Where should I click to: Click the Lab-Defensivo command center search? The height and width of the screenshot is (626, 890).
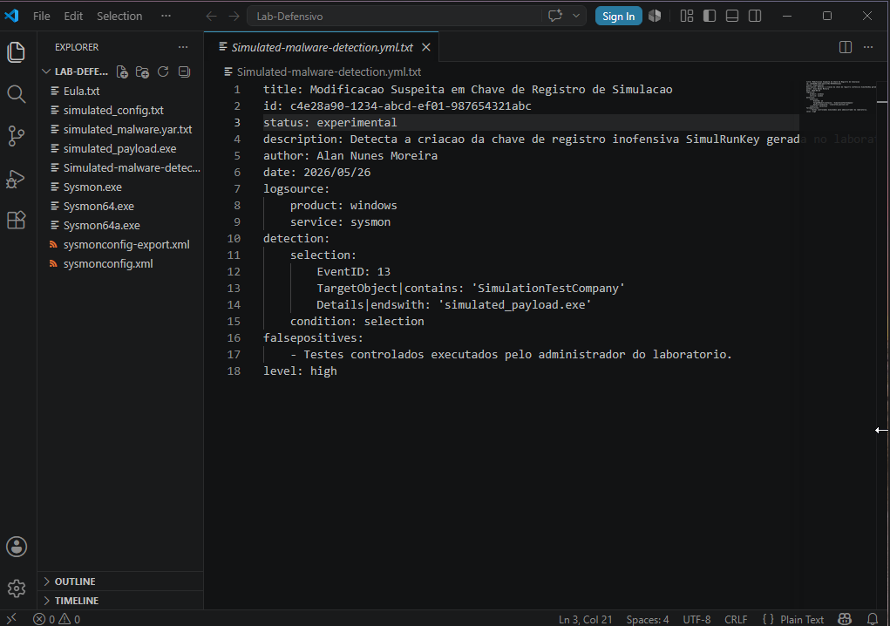394,16
